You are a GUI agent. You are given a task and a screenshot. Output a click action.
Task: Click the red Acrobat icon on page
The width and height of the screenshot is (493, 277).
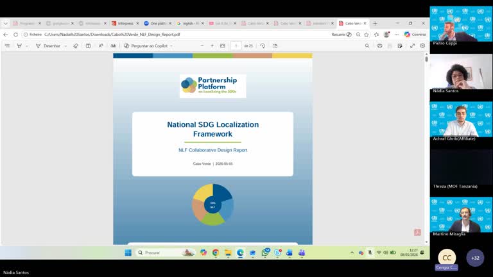(417, 232)
